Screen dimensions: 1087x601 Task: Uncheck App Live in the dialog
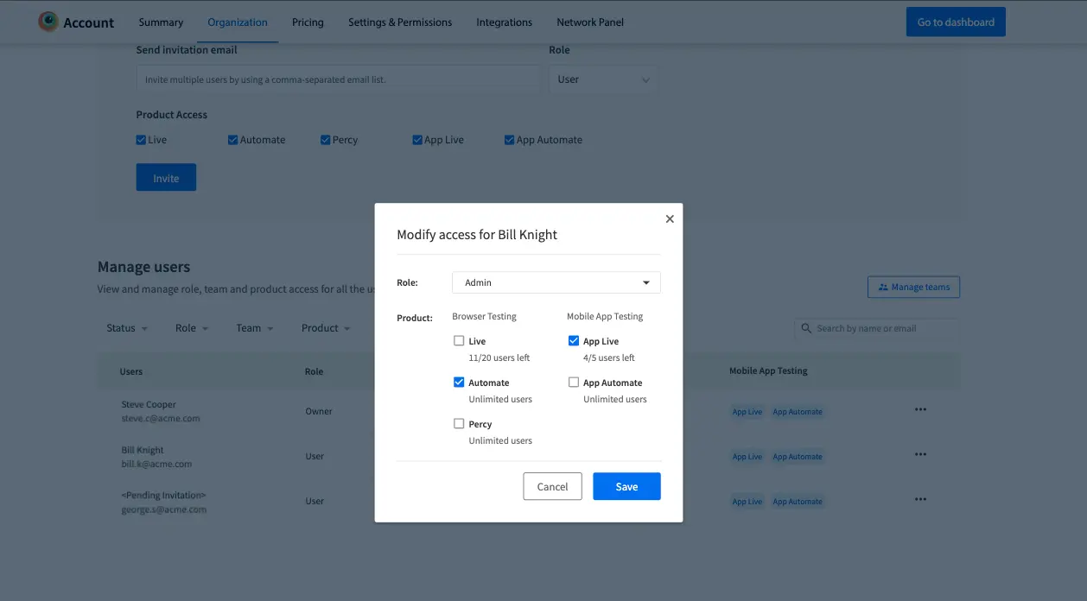(x=574, y=341)
